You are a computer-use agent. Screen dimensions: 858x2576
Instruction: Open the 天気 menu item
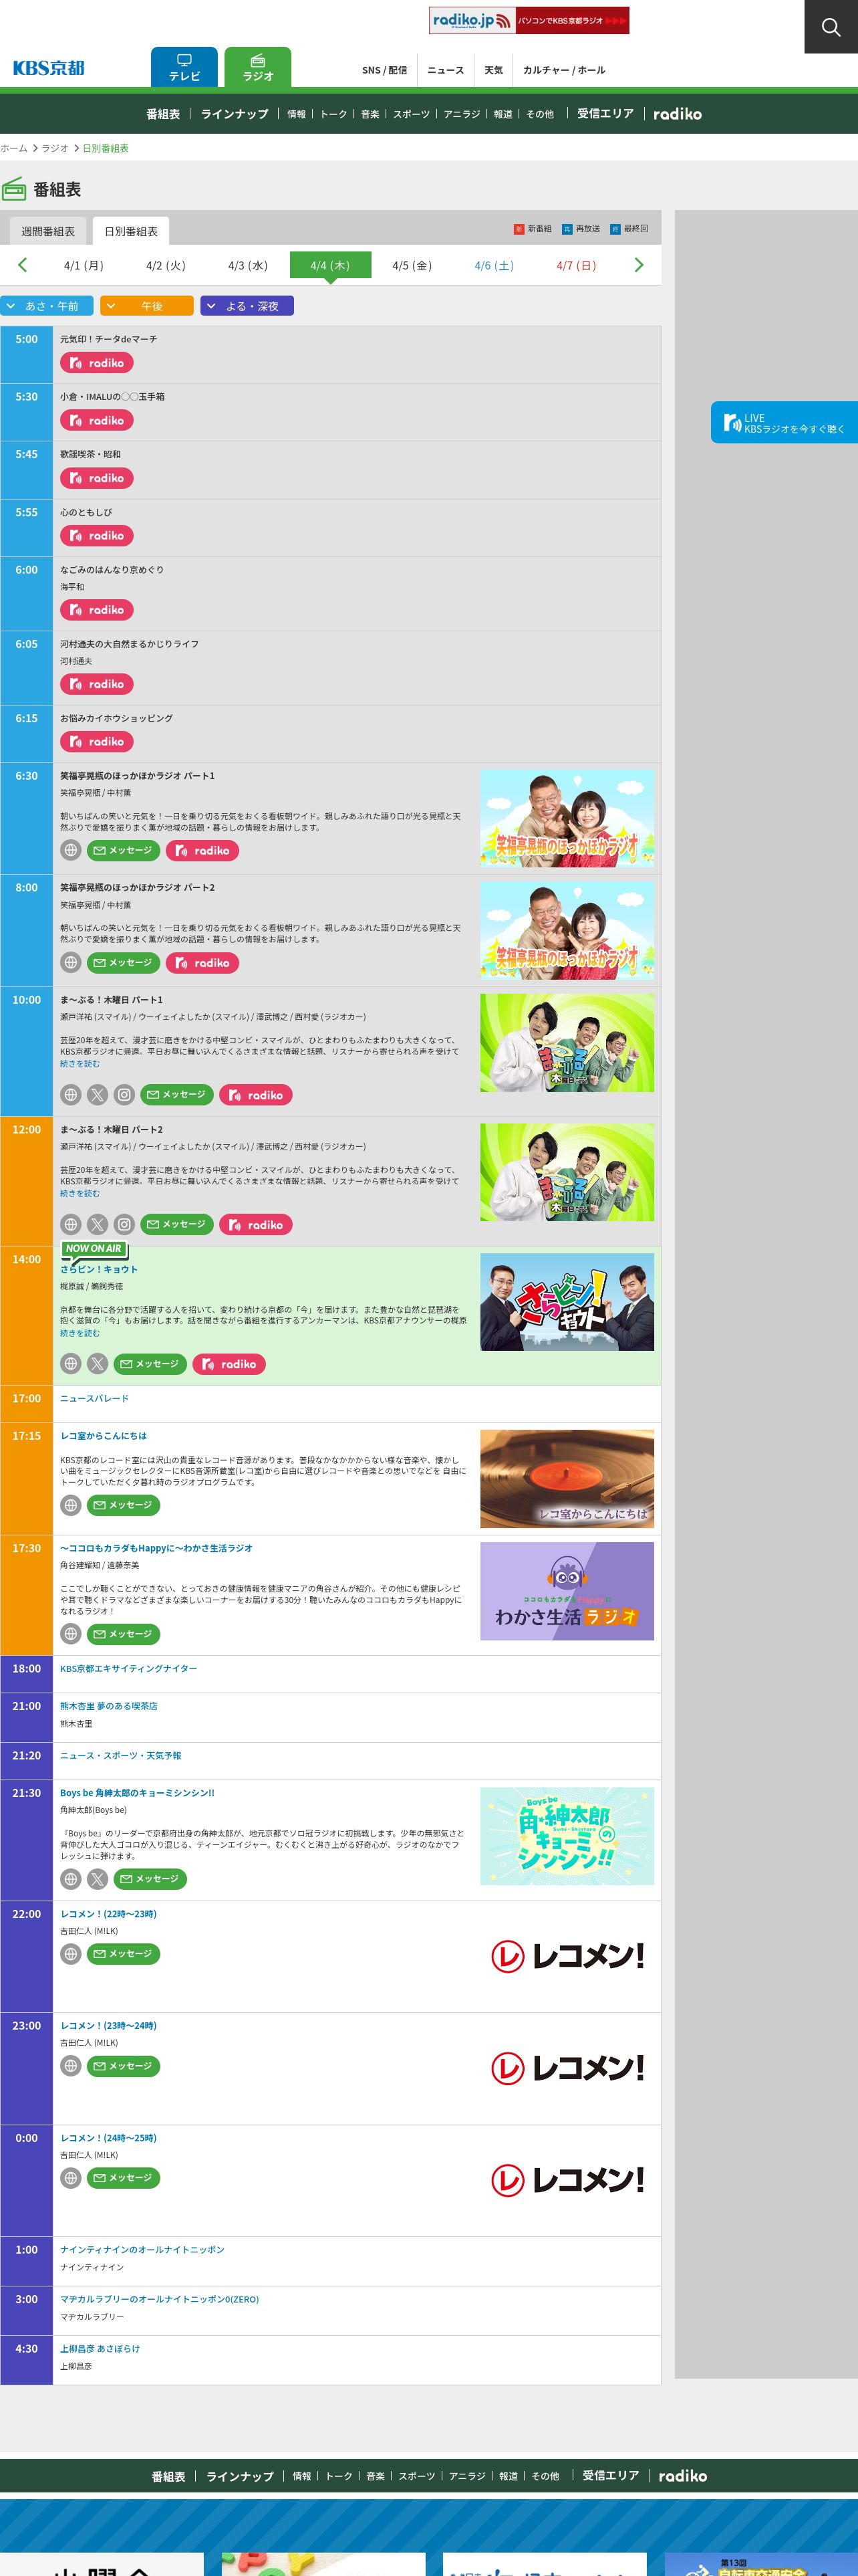coord(493,70)
